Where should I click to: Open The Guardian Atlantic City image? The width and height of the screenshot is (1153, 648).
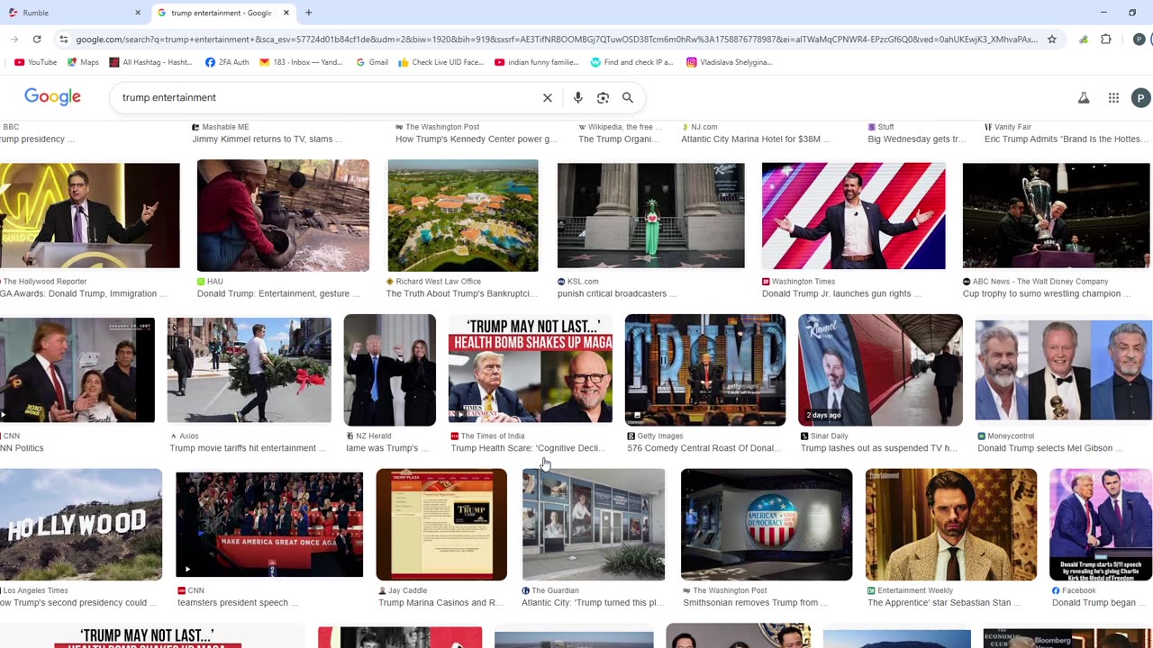pos(594,525)
